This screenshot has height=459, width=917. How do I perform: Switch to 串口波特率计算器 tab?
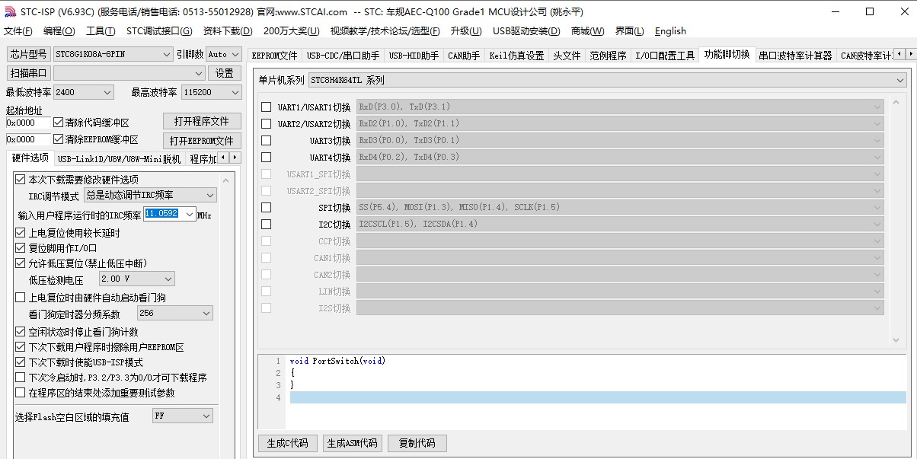click(x=795, y=56)
